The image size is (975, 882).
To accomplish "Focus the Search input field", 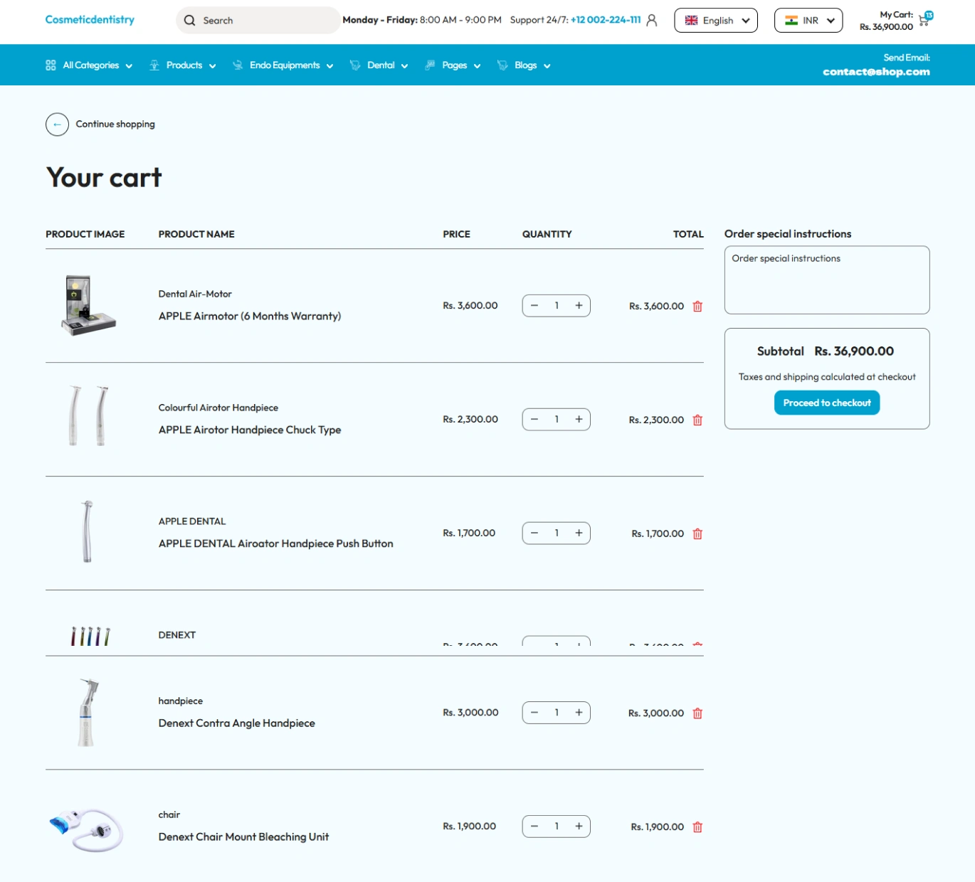I will tap(258, 21).
